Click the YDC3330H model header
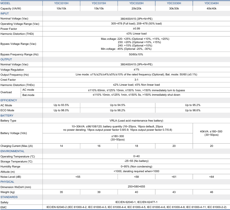This screenshot has width=230, height=210. coord(174,3)
